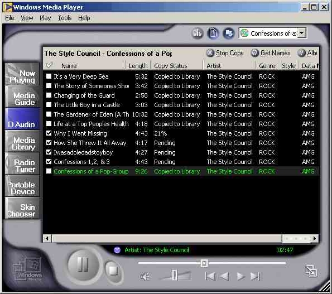Click the rewind arrow icon
The height and width of the screenshot is (294, 332).
pos(224,276)
